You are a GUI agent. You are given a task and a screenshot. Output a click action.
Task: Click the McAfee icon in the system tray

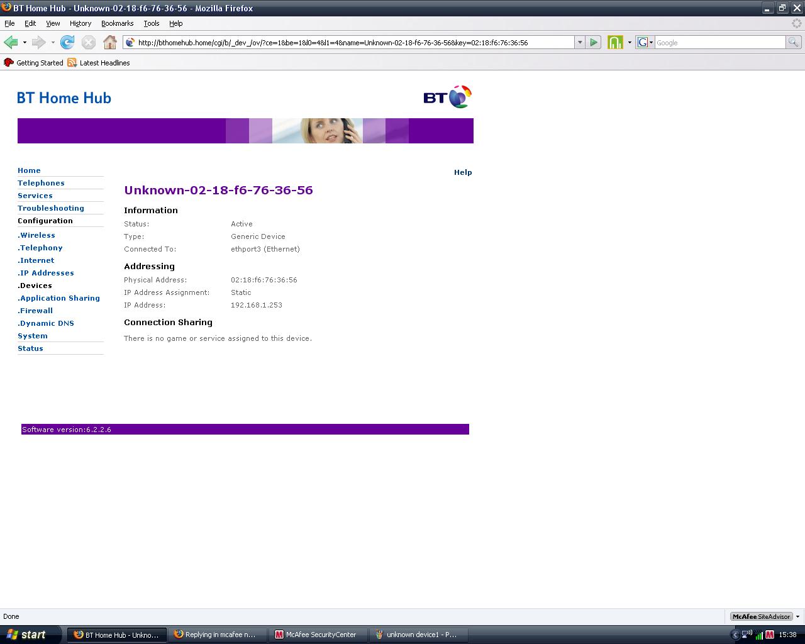pos(769,635)
